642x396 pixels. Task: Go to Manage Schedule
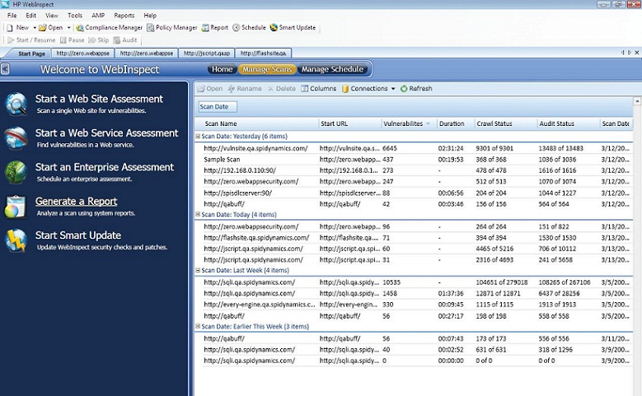pyautogui.click(x=332, y=69)
